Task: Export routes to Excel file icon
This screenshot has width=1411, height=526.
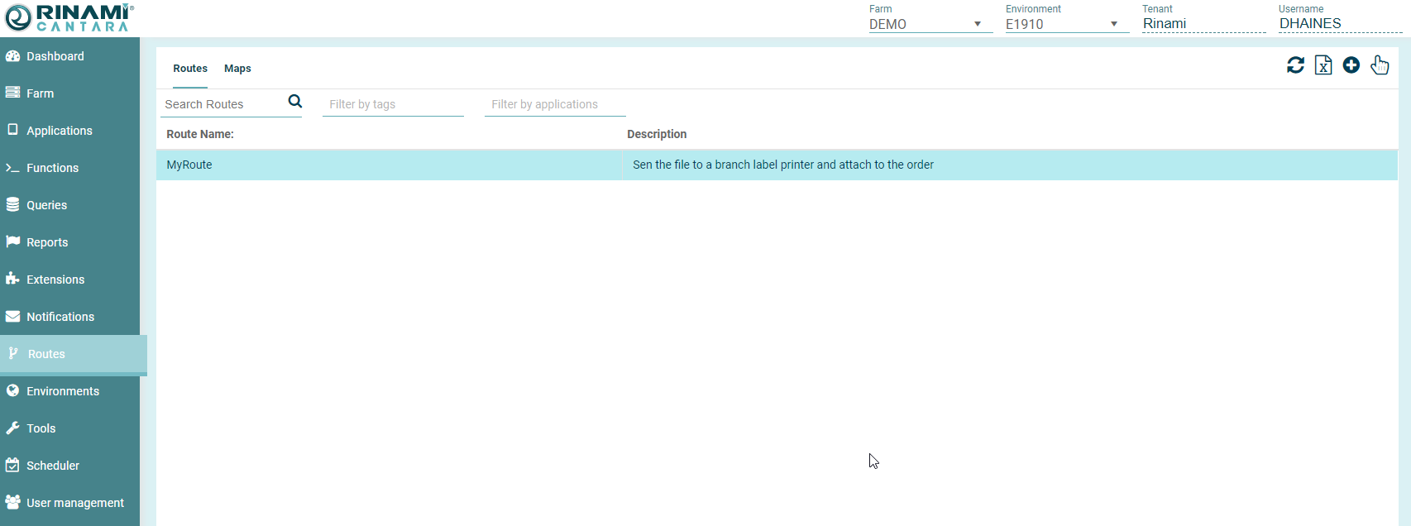Action: pyautogui.click(x=1323, y=65)
